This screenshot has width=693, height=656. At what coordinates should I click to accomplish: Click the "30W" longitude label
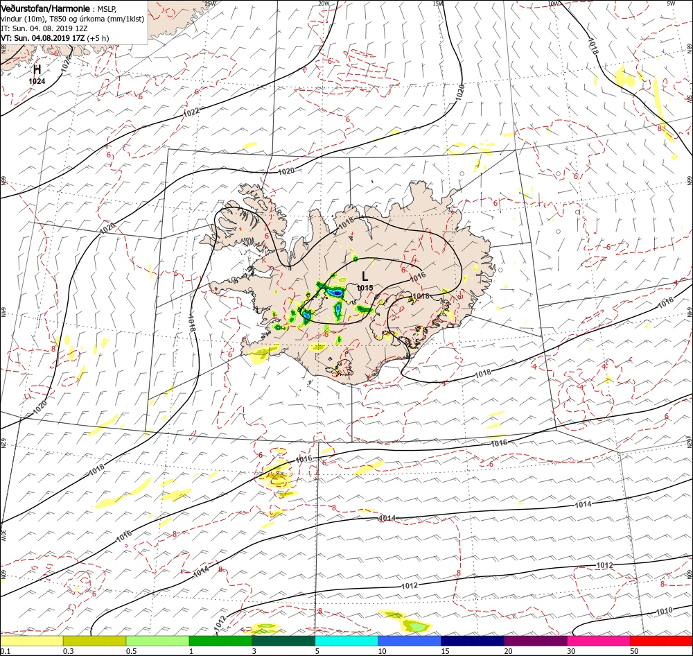coord(3,535)
